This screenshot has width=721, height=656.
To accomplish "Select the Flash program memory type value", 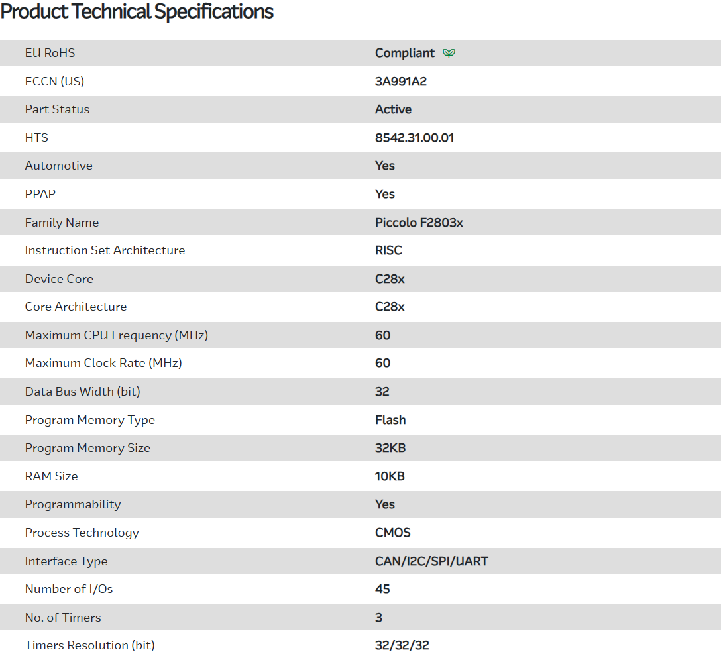I will point(390,420).
